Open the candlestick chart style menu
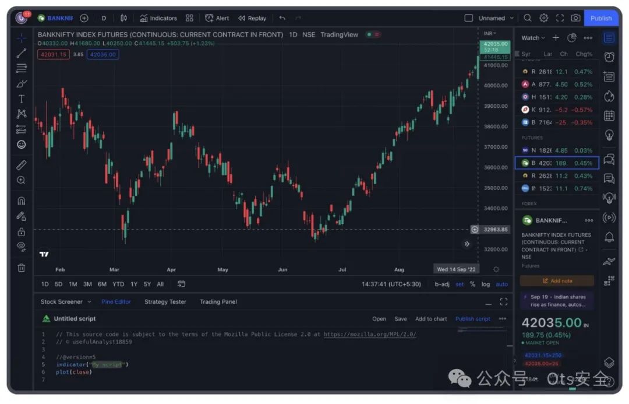Viewport: 629px width, 404px height. point(123,18)
